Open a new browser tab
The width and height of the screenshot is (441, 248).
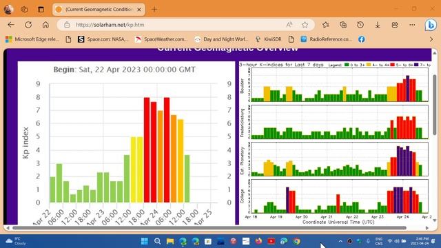(x=154, y=9)
